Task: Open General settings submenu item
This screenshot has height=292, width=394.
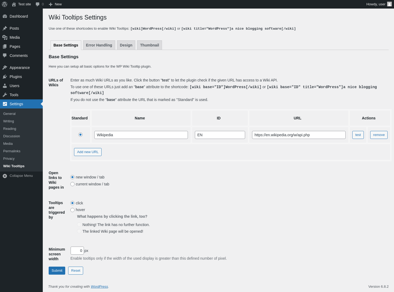Action: 21,114
